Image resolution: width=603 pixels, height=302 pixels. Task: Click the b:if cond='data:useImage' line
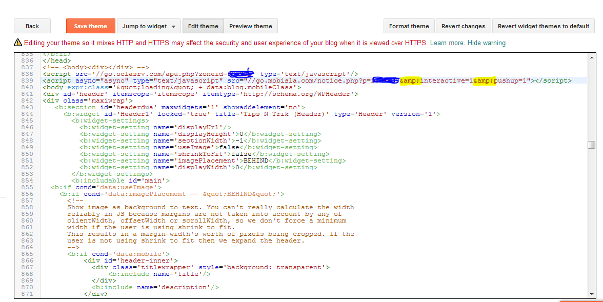tap(106, 187)
